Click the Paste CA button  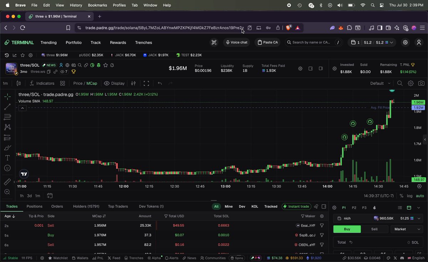point(267,42)
